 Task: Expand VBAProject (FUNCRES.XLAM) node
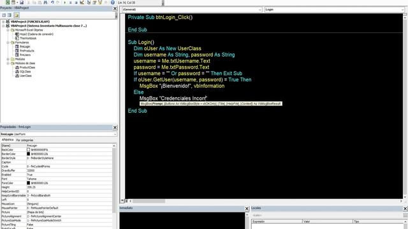click(3, 22)
